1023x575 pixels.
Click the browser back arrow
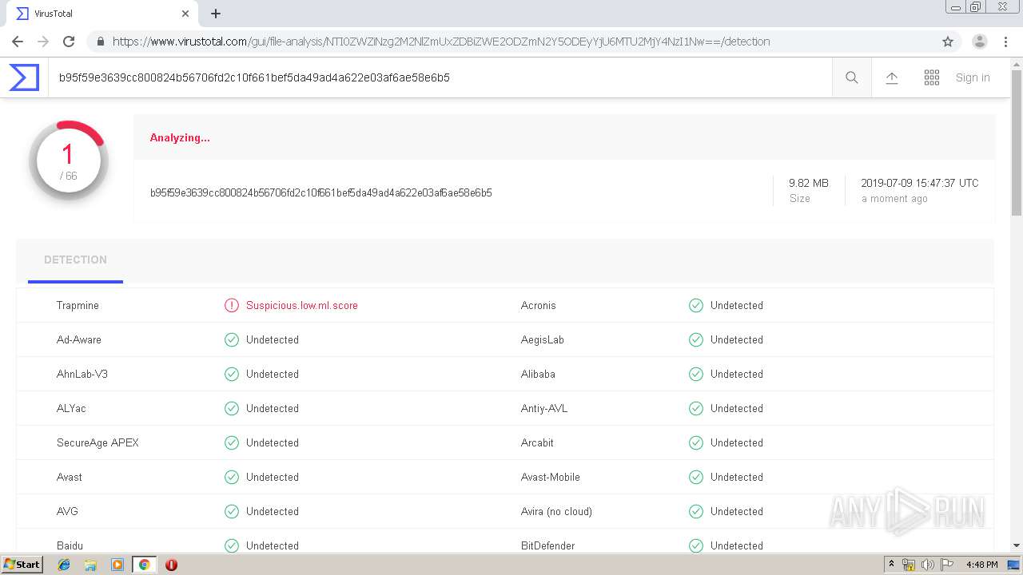point(18,42)
